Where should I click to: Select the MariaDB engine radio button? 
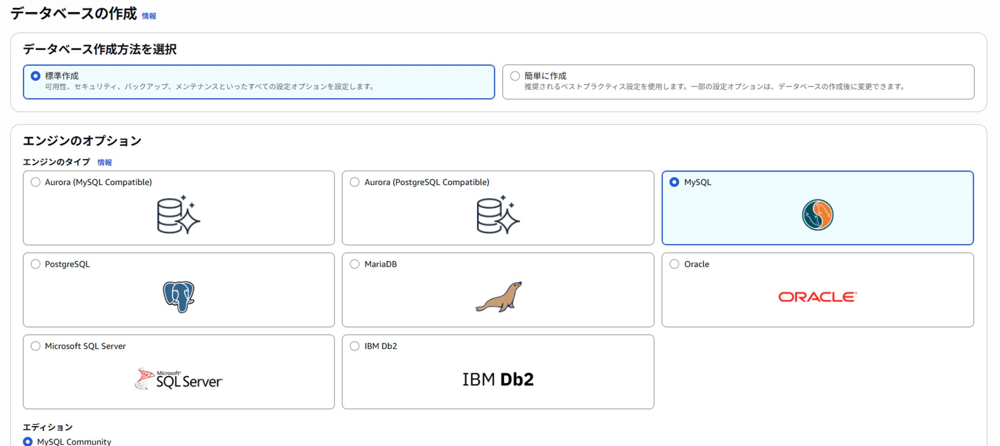click(x=354, y=264)
